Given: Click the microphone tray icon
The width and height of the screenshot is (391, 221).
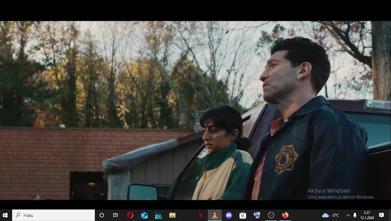Looking at the screenshot, I should (355, 215).
